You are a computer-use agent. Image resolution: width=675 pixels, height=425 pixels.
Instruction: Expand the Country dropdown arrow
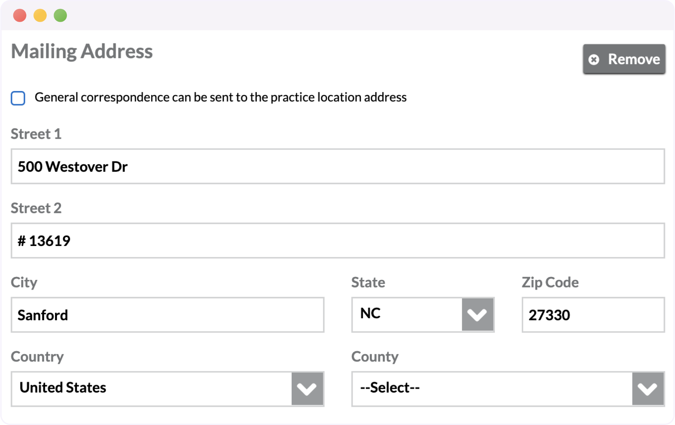(x=307, y=389)
